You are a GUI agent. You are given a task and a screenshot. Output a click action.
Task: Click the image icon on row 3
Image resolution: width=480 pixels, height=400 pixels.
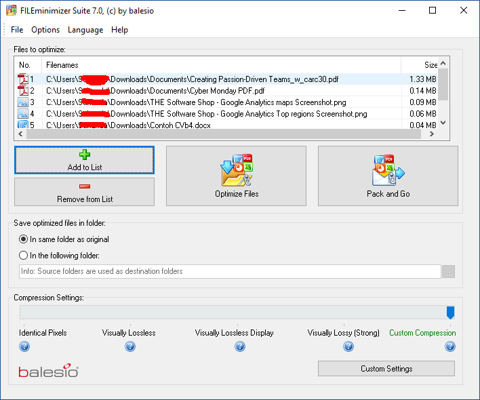pyautogui.click(x=22, y=102)
